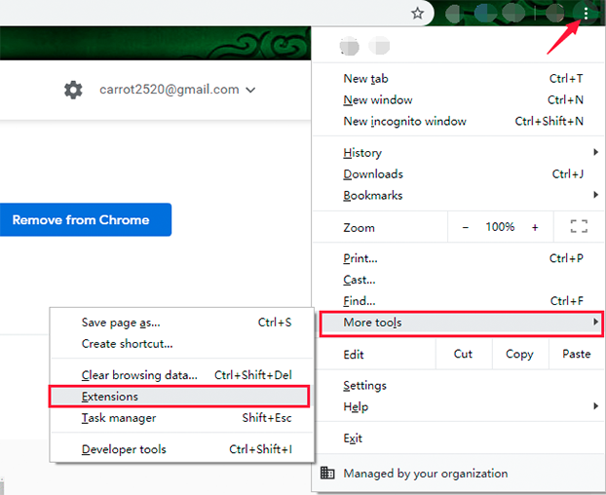
Task: Click the Ctrl+Shift+N shortcut text
Action: click(549, 121)
